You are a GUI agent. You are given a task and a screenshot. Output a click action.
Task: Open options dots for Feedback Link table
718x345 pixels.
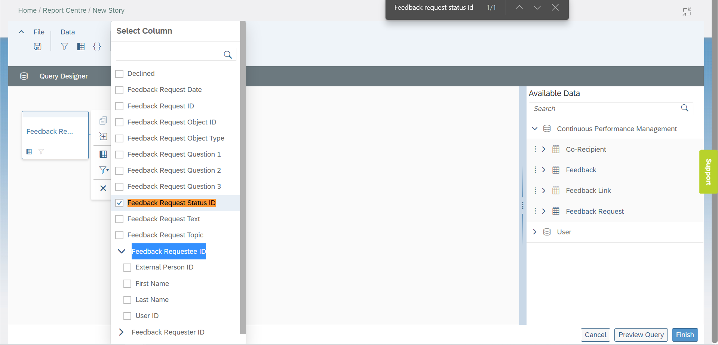coord(535,191)
